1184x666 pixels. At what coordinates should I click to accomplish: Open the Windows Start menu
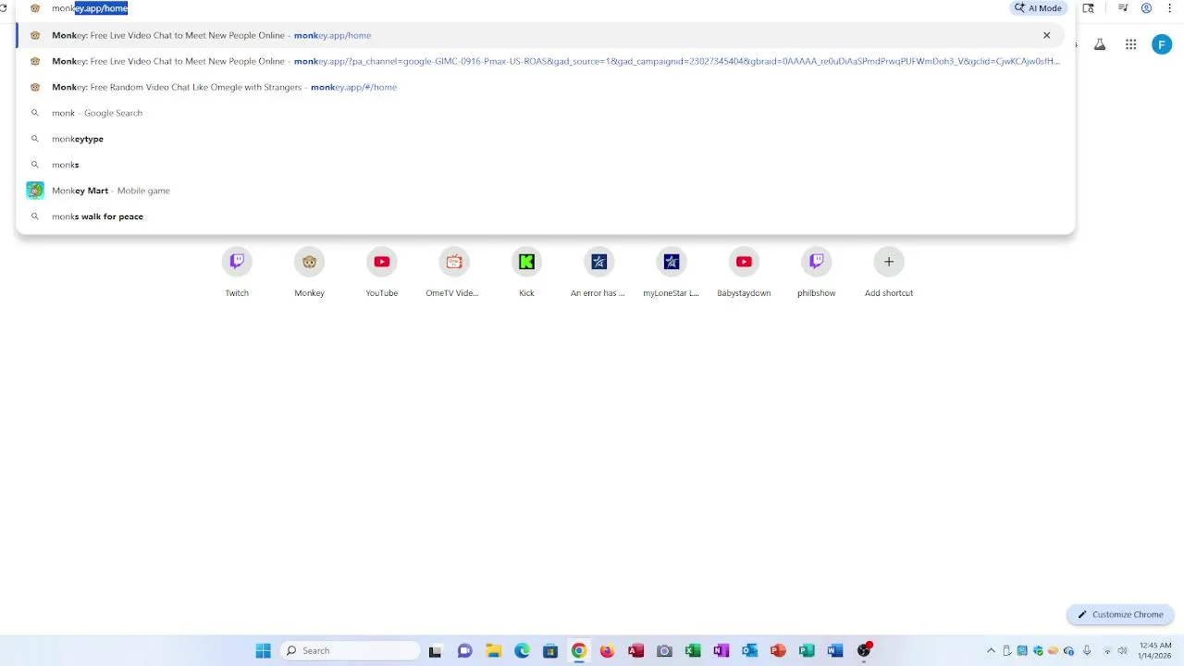coord(263,650)
